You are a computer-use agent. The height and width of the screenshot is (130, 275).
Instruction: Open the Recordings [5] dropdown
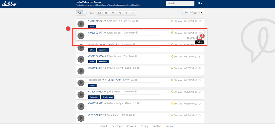click(193, 13)
